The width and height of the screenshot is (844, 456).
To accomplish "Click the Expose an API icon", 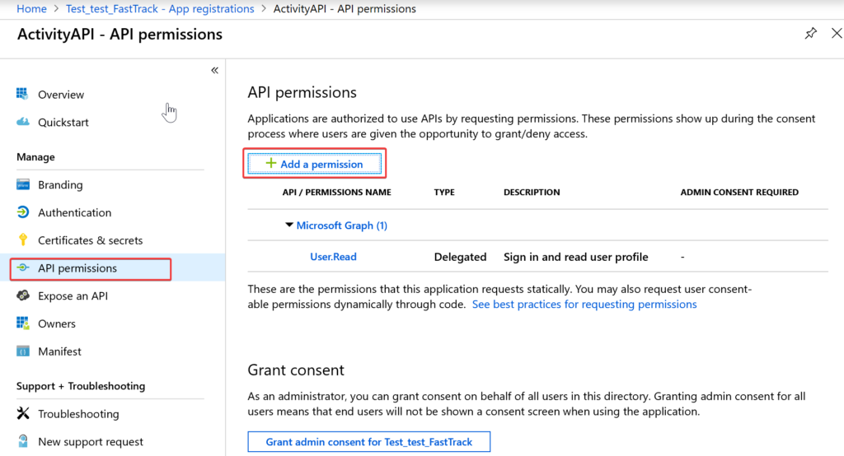I will (22, 295).
